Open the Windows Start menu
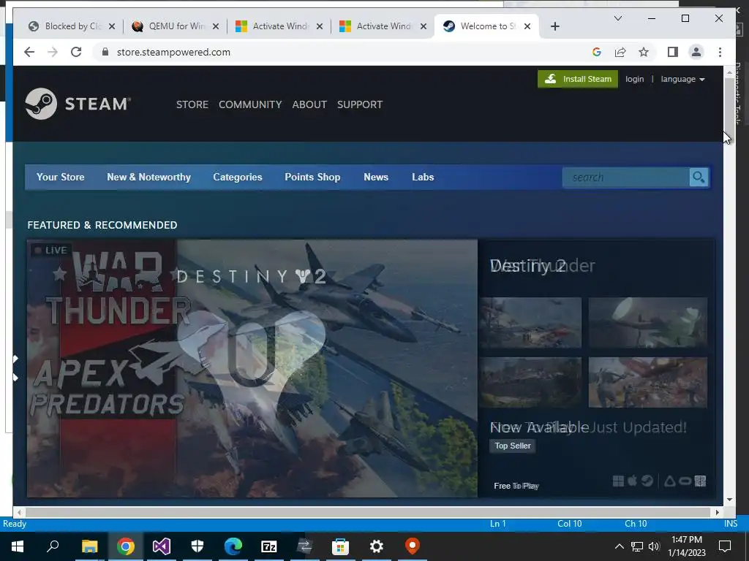 [x=18, y=546]
